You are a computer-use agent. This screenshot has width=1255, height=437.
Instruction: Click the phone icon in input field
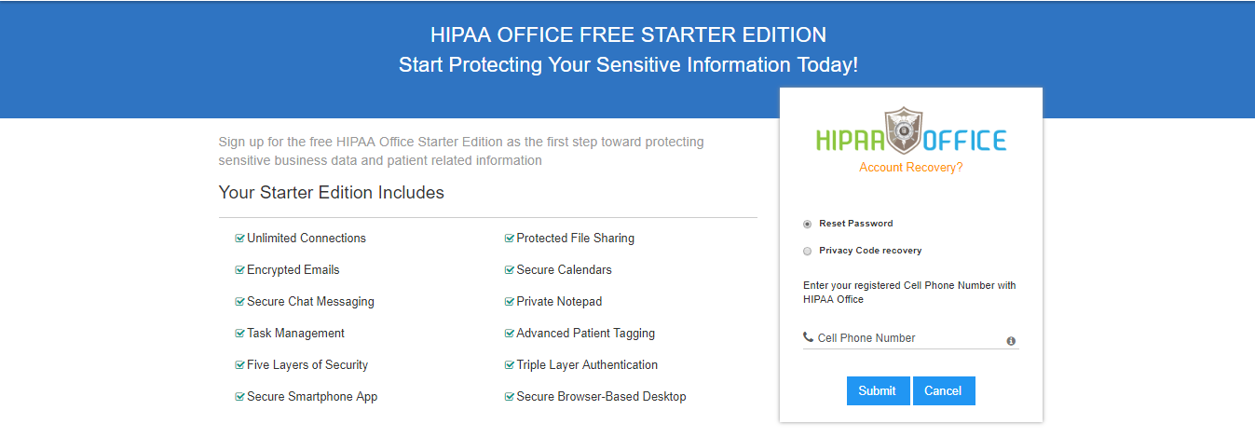[808, 337]
